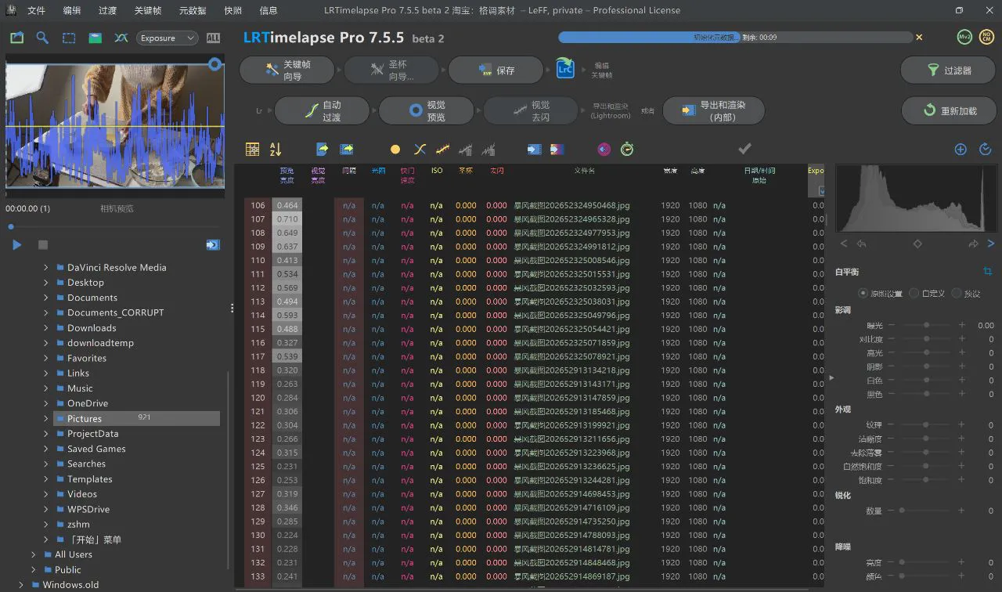Expand the All Users folder
Image resolution: width=1002 pixels, height=592 pixels.
(x=34, y=554)
